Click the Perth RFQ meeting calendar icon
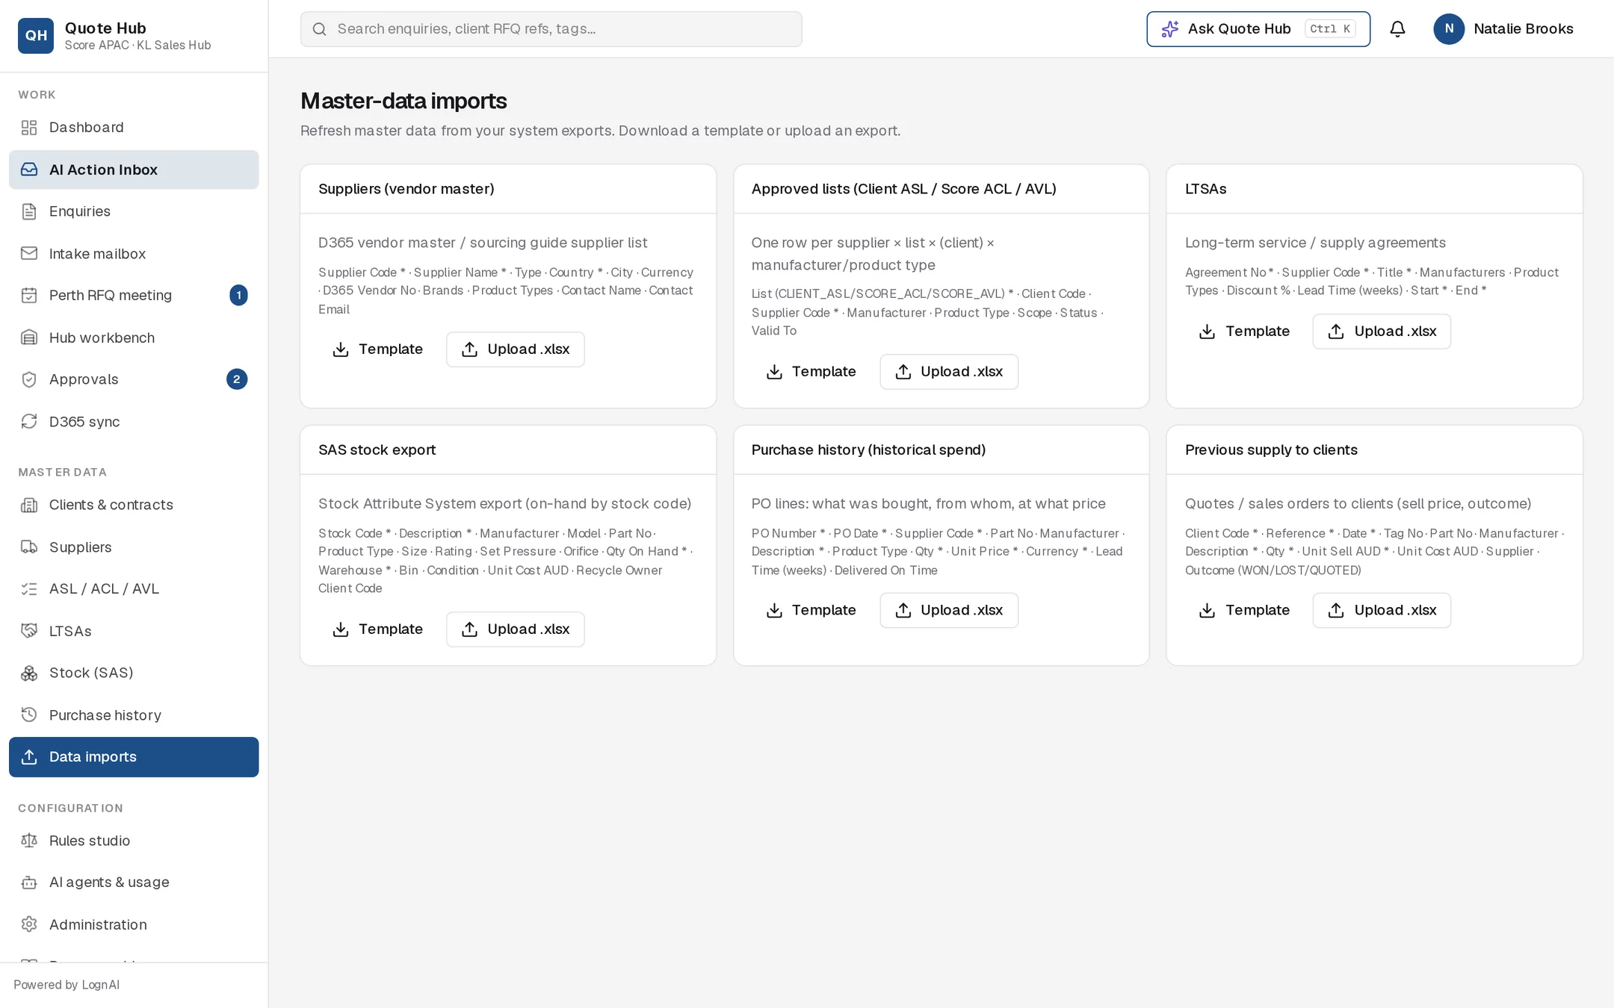Viewport: 1614px width, 1008px height. tap(29, 295)
